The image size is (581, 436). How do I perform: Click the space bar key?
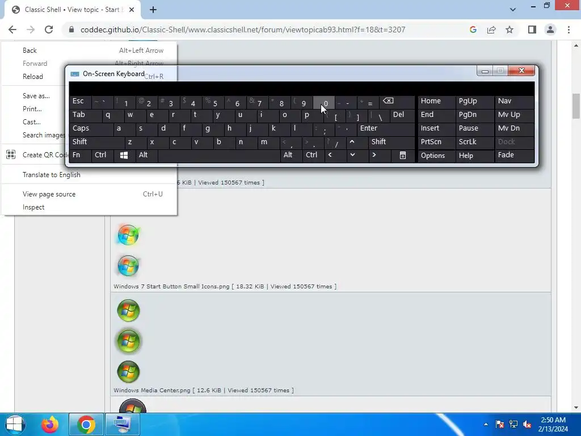pyautogui.click(x=219, y=156)
